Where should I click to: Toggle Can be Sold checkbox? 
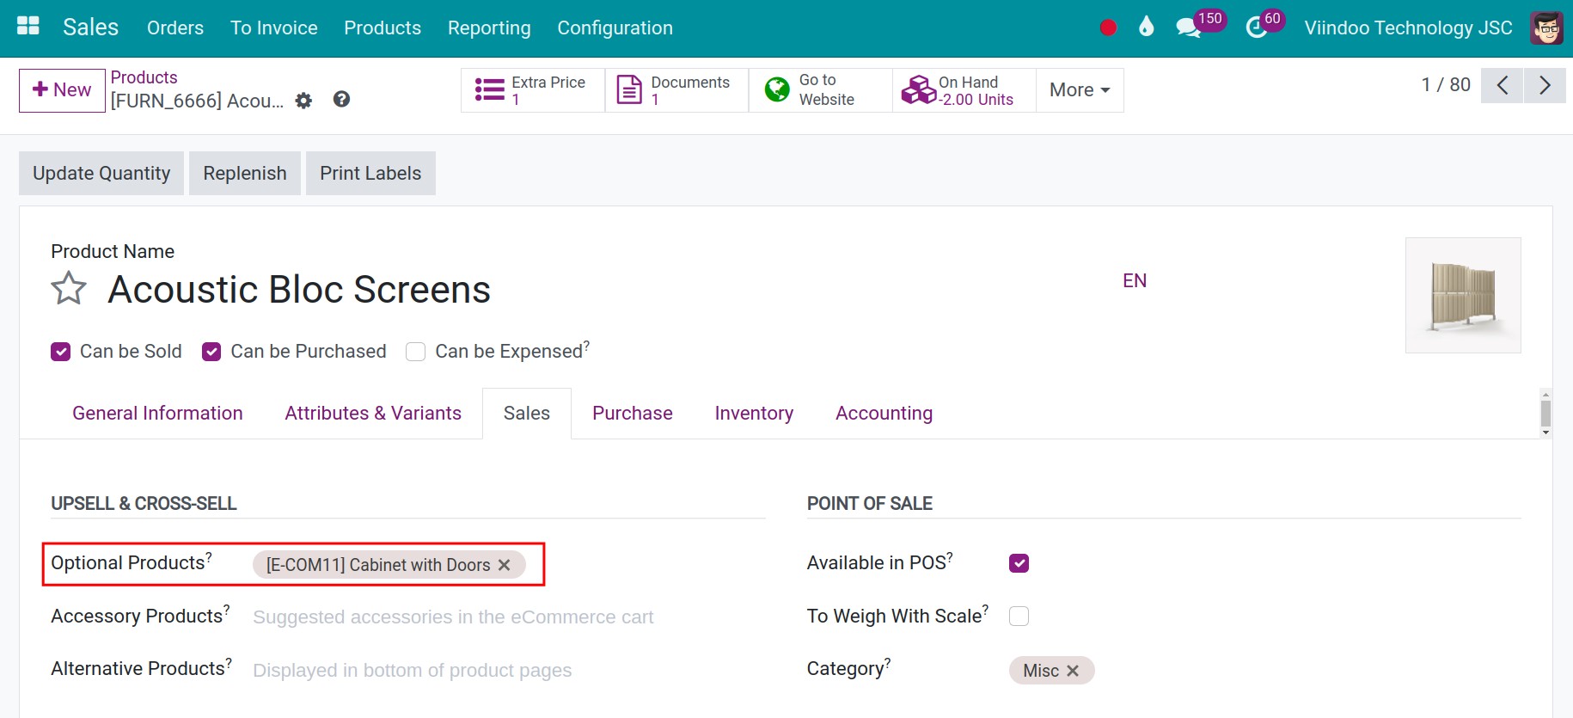[x=60, y=352]
